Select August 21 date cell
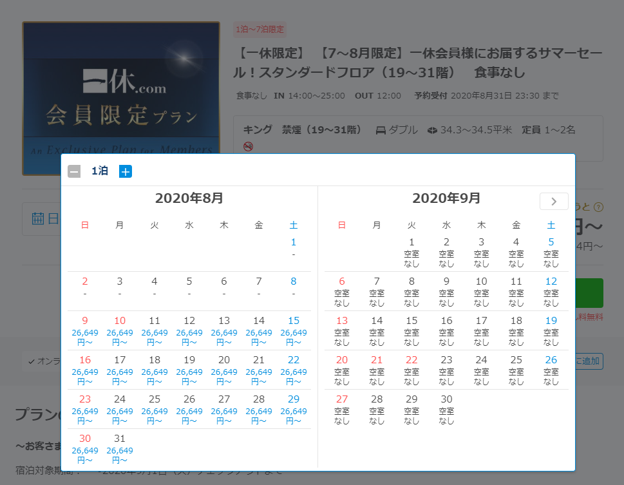Image resolution: width=624 pixels, height=485 pixels. pos(259,370)
